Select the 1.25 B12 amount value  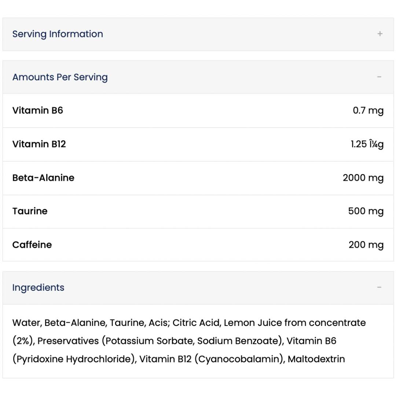(367, 144)
